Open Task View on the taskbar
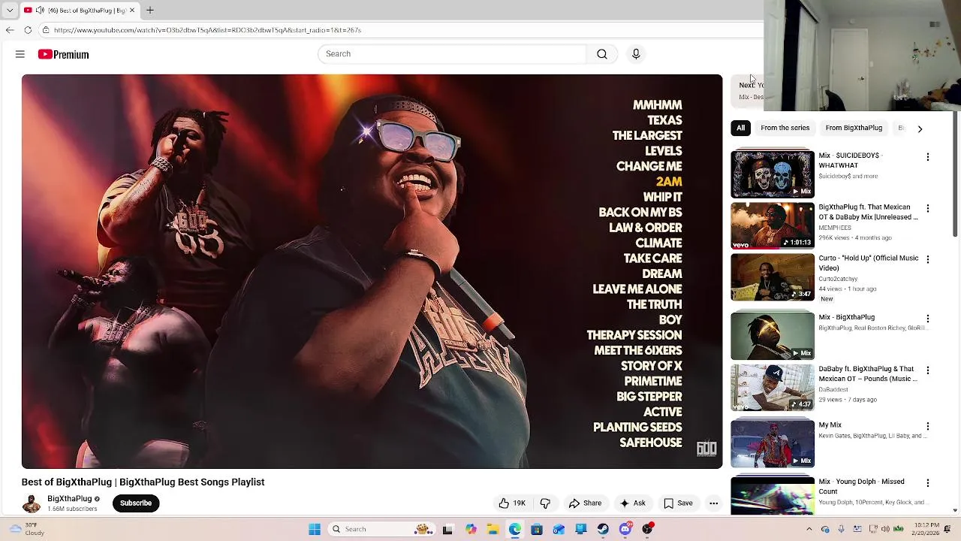Screen dimensions: 961x541 click(447, 529)
